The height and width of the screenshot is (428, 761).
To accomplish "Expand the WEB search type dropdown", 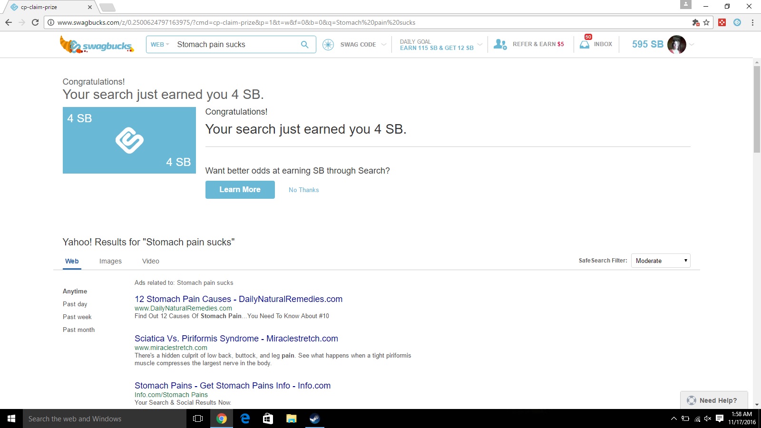I will (x=159, y=44).
